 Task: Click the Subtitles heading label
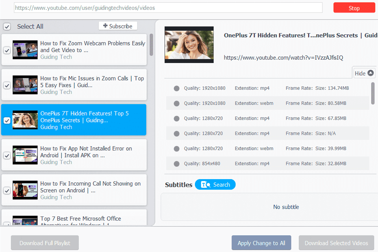[178, 185]
